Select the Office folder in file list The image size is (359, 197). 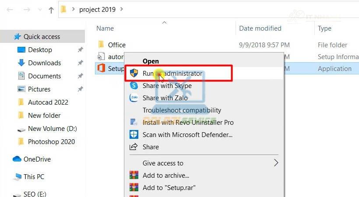pos(116,45)
